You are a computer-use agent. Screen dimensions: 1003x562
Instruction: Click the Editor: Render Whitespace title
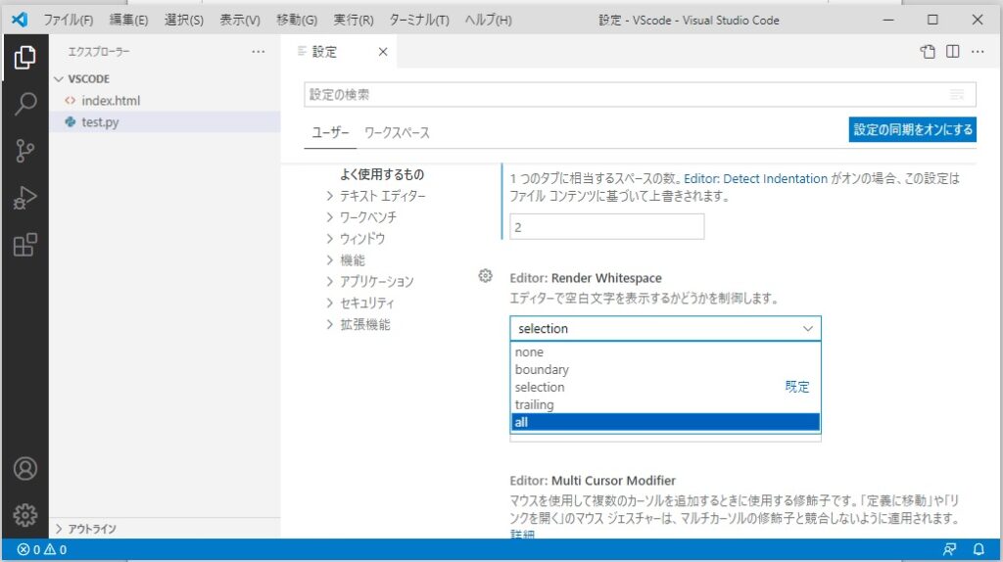point(586,278)
